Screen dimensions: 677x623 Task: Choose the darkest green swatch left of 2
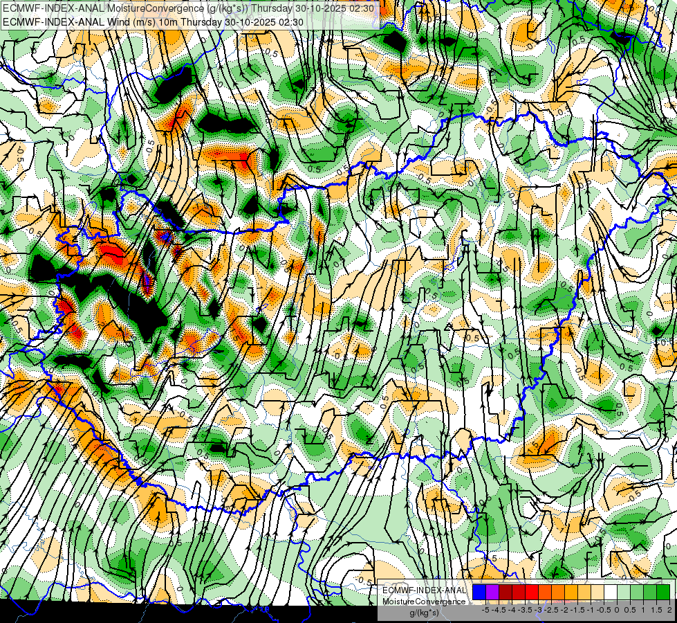point(662,592)
